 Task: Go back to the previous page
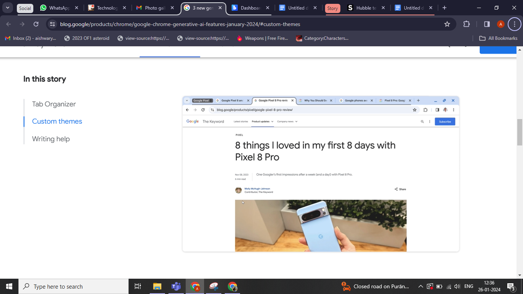pos(8,24)
